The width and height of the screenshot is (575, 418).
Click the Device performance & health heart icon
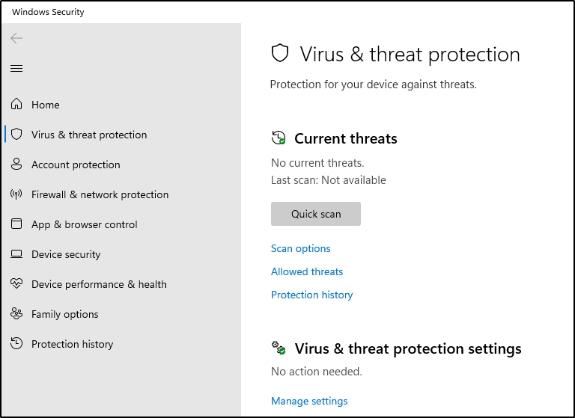coord(16,284)
